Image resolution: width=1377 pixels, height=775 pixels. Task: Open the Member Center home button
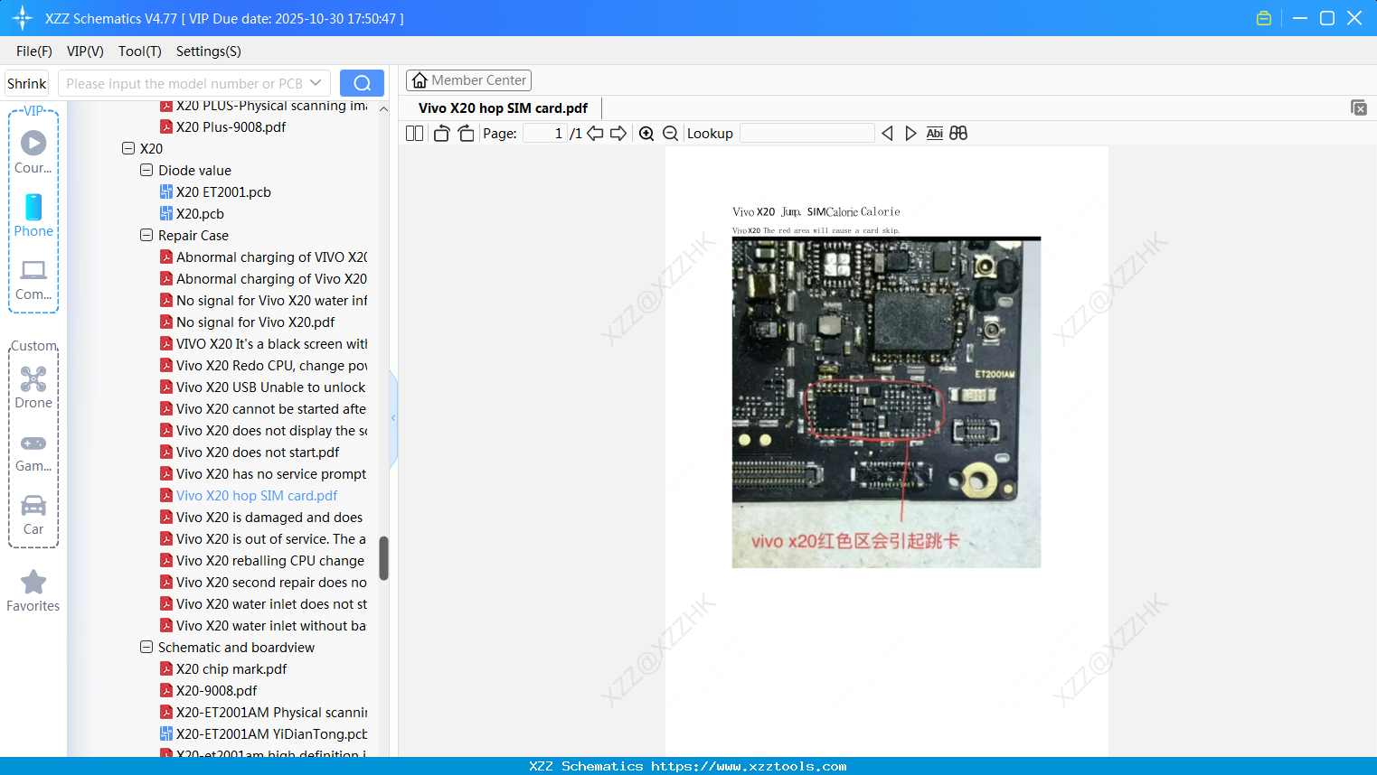[468, 80]
